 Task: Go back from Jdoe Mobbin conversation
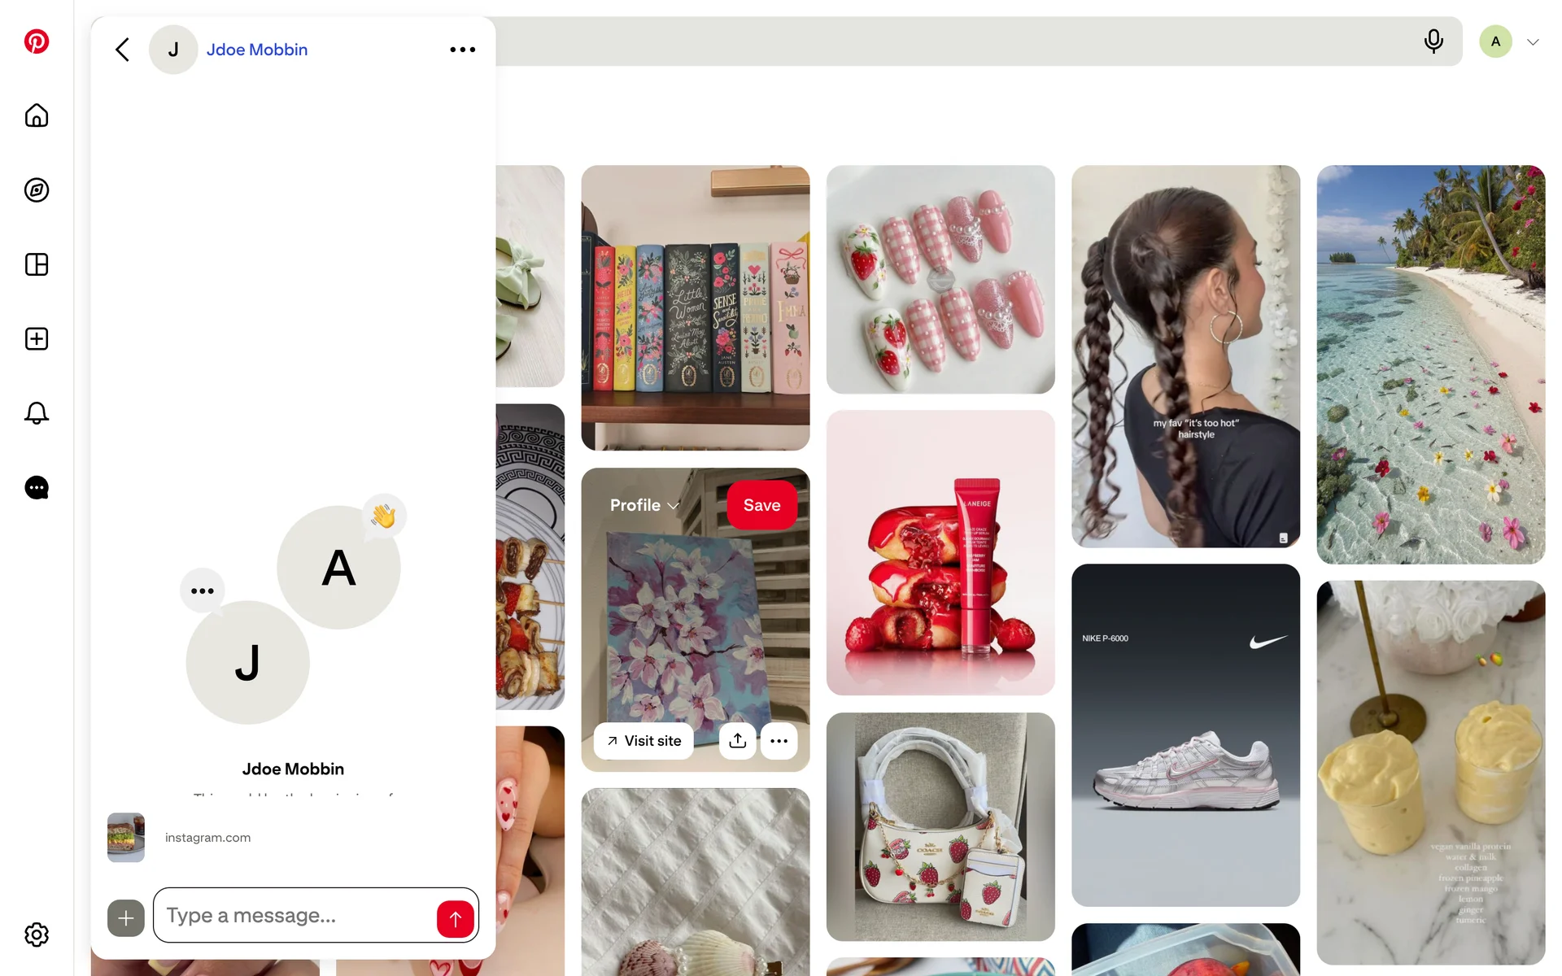(x=123, y=50)
